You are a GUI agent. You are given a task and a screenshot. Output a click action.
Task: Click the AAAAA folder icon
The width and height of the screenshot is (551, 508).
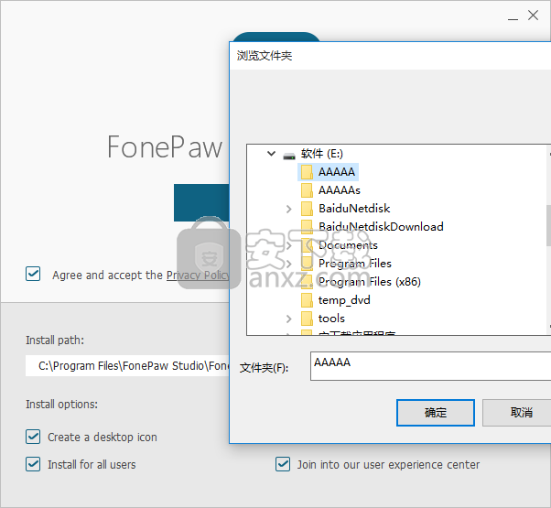pos(307,172)
